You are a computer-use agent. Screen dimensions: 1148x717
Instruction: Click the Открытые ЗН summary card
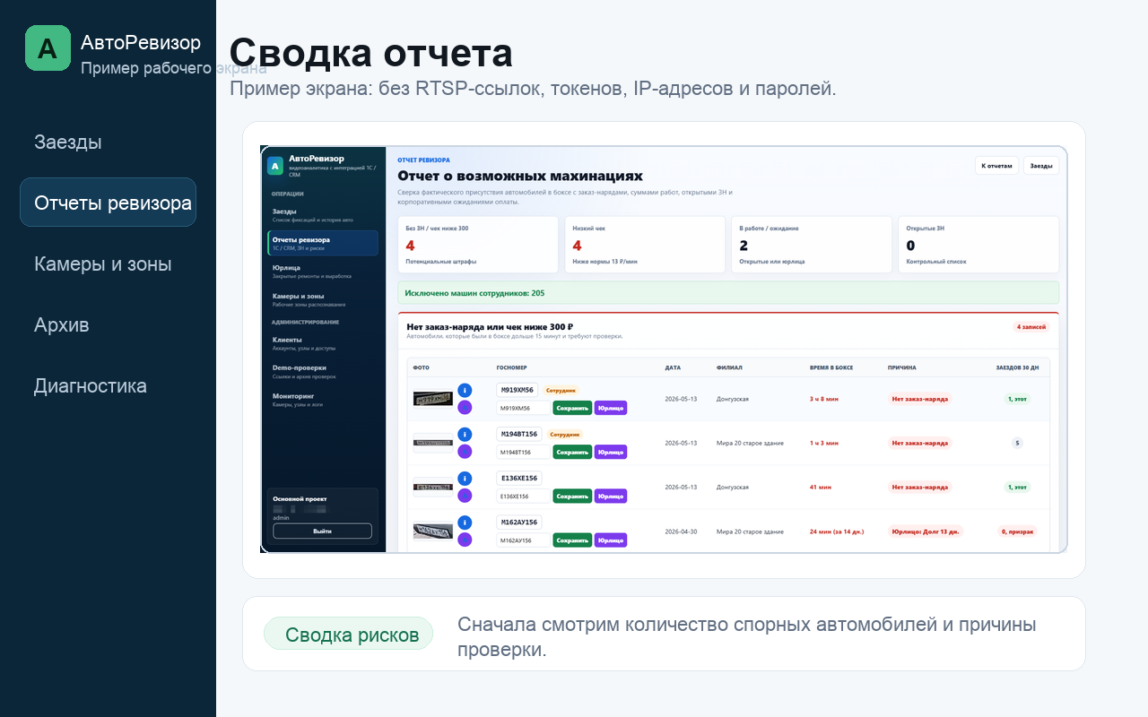978,245
